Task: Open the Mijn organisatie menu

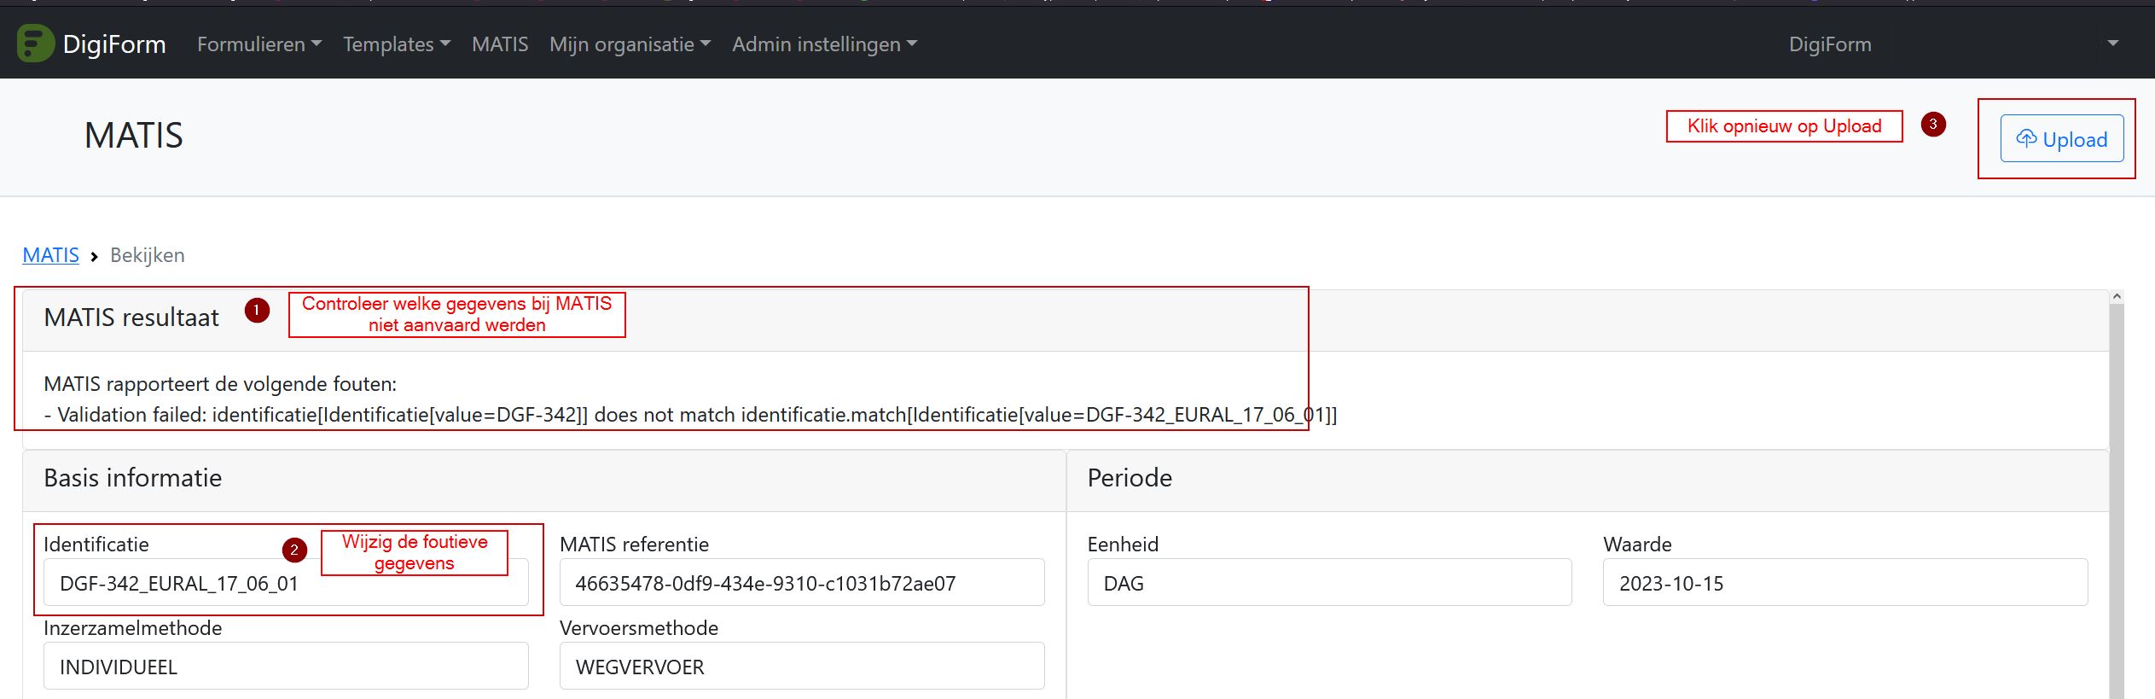Action: pos(629,44)
